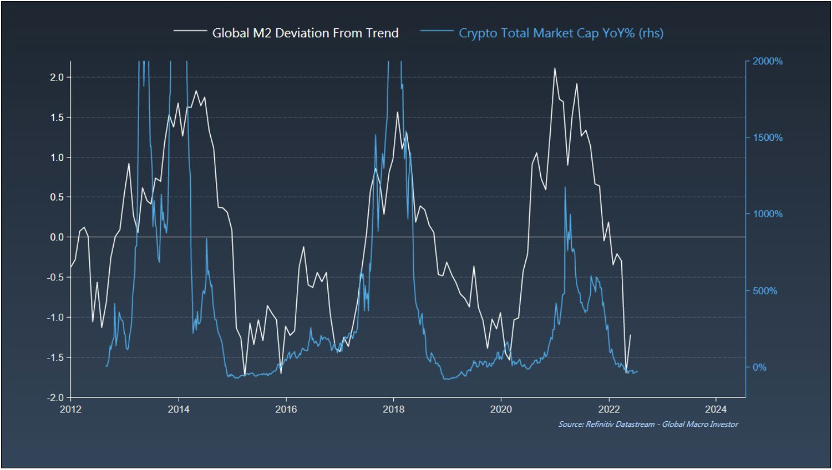Click the 2020 x-axis label
This screenshot has height=470, width=832.
(x=501, y=409)
